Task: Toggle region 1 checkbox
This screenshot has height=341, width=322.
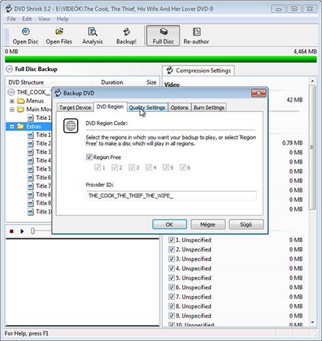Action: [98, 168]
